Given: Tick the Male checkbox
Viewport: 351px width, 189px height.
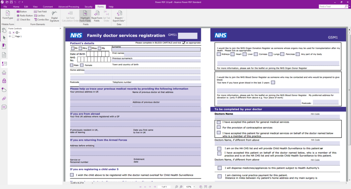Looking at the screenshot, I should pos(72,65).
